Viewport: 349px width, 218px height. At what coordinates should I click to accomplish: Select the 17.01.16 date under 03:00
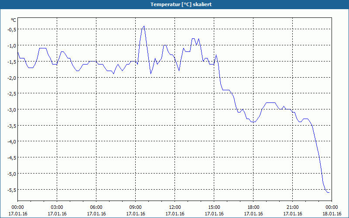57,214
